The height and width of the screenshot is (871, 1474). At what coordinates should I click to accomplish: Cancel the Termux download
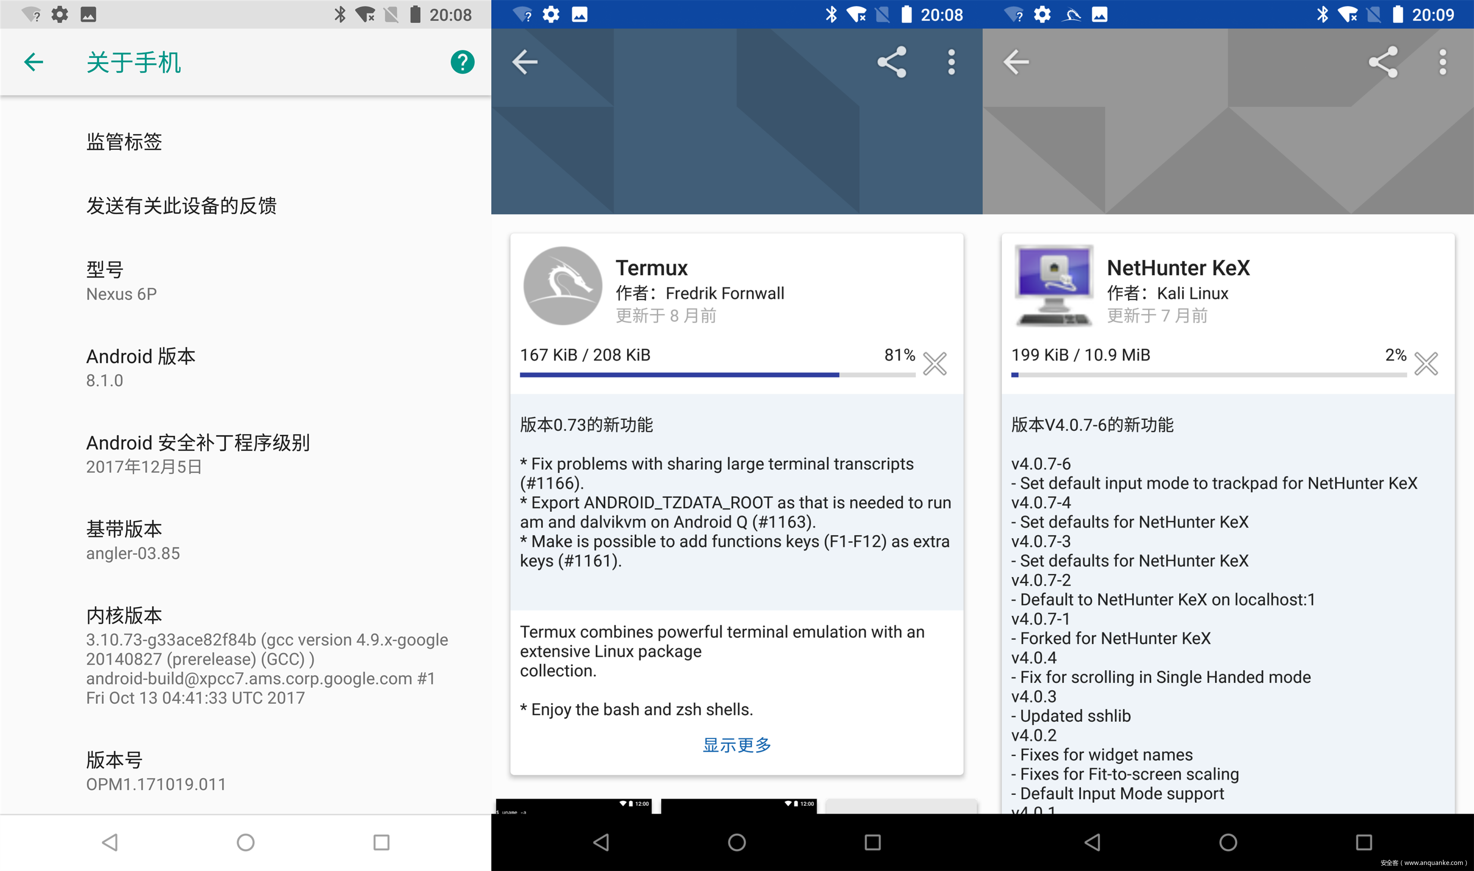(x=935, y=364)
